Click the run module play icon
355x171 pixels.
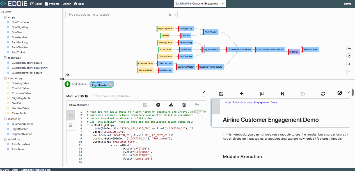click(x=158, y=105)
